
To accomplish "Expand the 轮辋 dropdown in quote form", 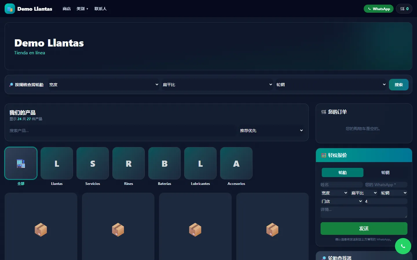I will 394,193.
